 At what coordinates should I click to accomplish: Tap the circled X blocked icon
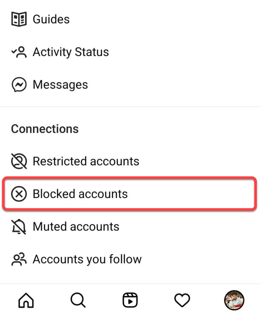click(19, 194)
